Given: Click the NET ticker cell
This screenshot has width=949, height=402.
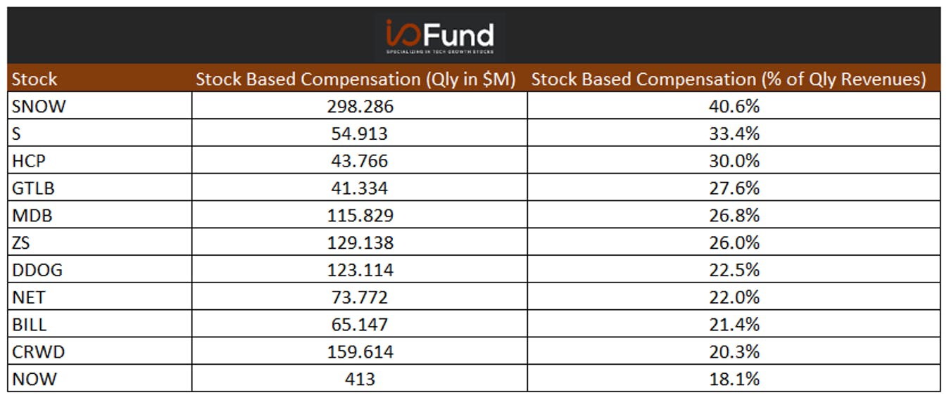Looking at the screenshot, I should click(x=100, y=297).
